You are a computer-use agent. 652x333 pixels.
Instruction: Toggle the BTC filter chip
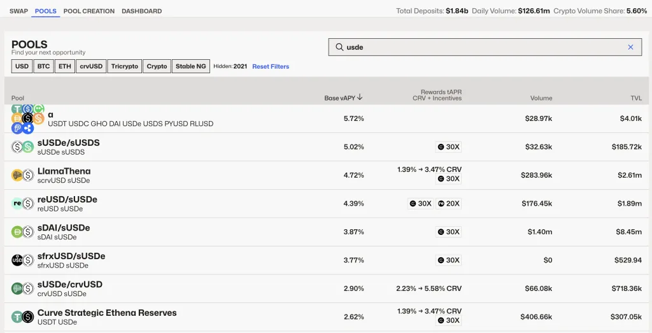click(44, 66)
